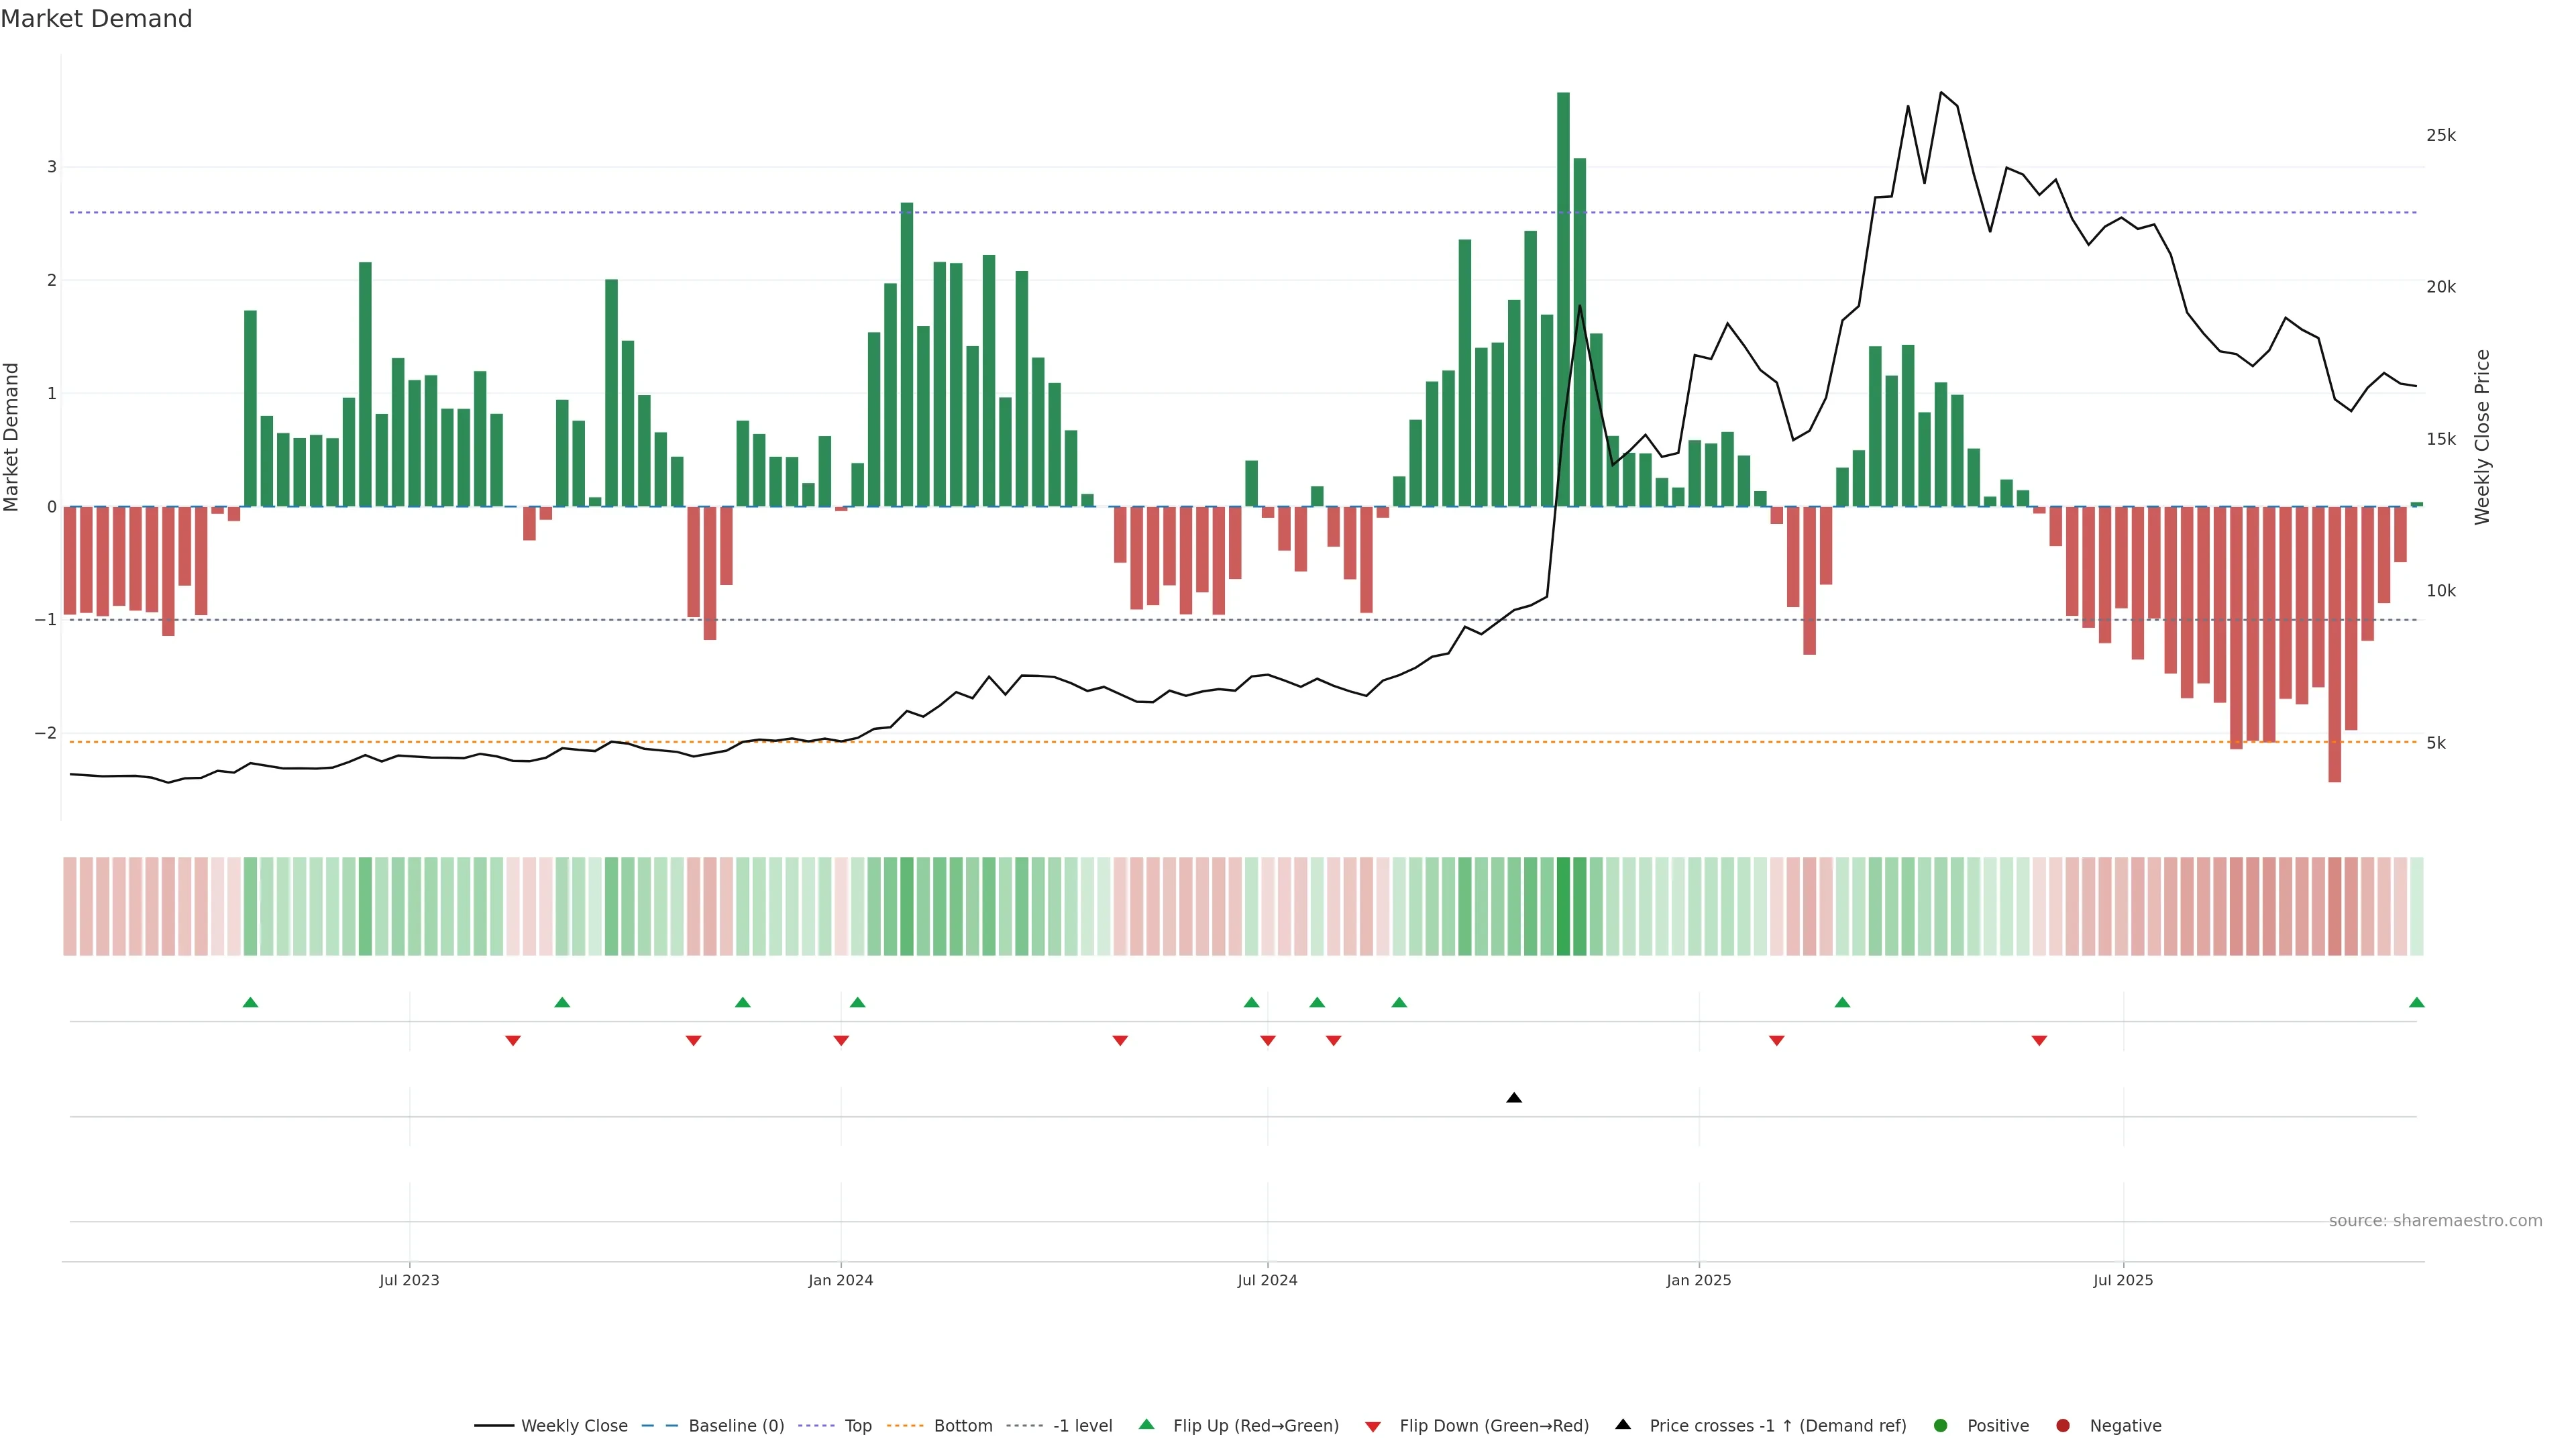Screen dimensions: 2576x1449
Task: Click the rightmost green flip-up triangle marker
Action: (x=2416, y=1002)
